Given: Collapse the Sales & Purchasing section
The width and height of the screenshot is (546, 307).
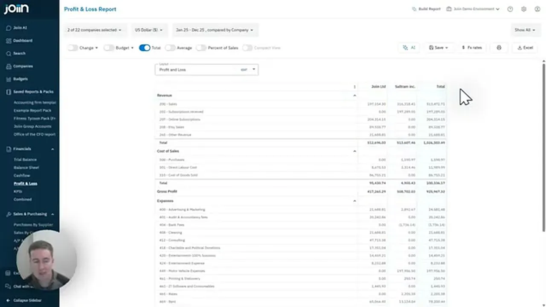Looking at the screenshot, I should point(52,214).
